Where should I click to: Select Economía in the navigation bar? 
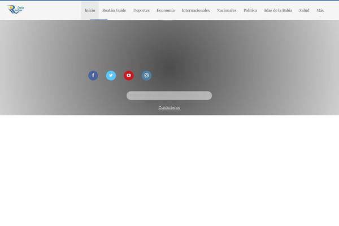coord(166,10)
